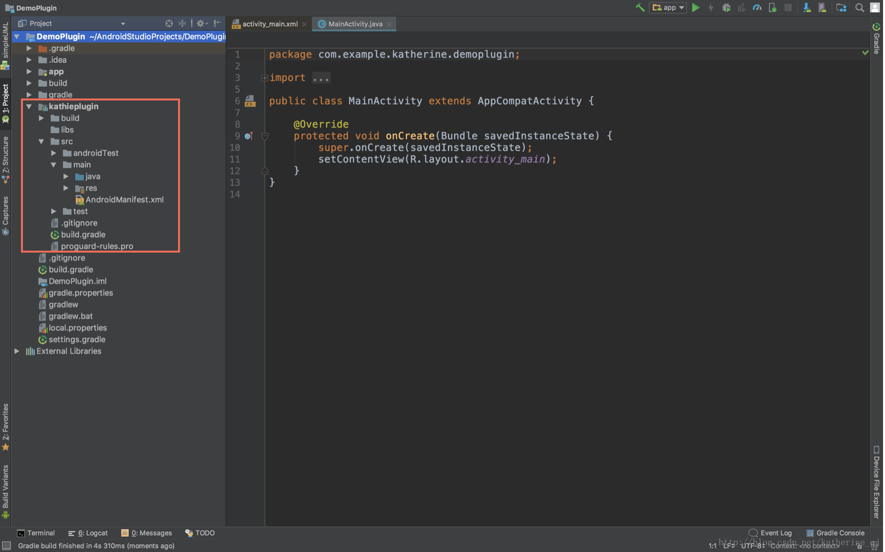Open the Terminal tool window
Screen dimensions: 885x552
pyautogui.click(x=36, y=533)
